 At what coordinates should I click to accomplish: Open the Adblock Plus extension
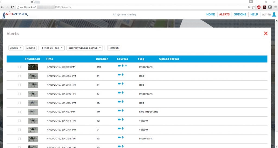(x=259, y=7)
